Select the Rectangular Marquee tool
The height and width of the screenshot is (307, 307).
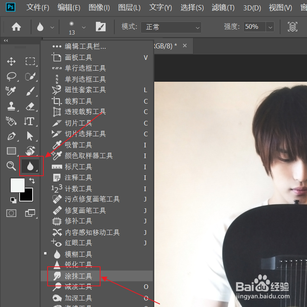point(30,61)
